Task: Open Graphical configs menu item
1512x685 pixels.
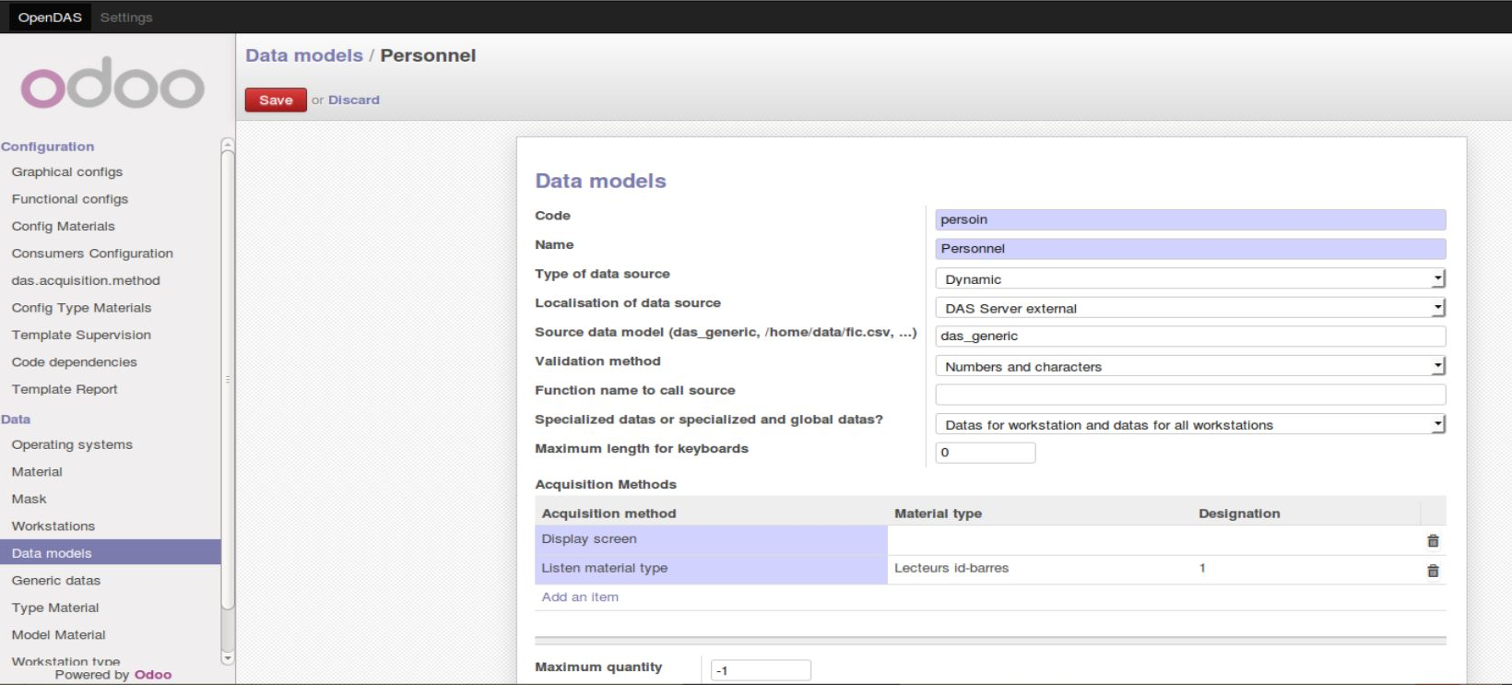Action: click(66, 171)
